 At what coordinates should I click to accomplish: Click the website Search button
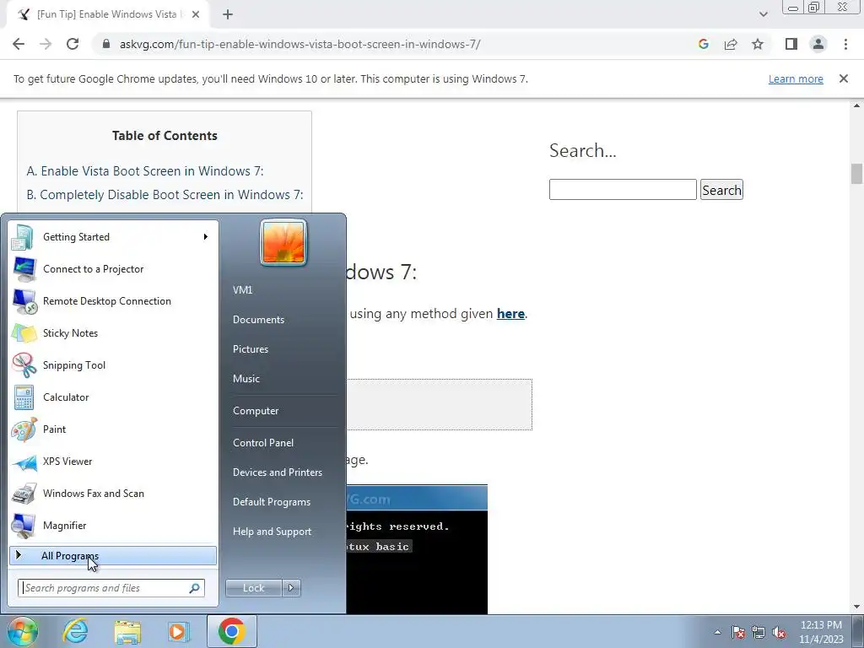click(x=722, y=190)
